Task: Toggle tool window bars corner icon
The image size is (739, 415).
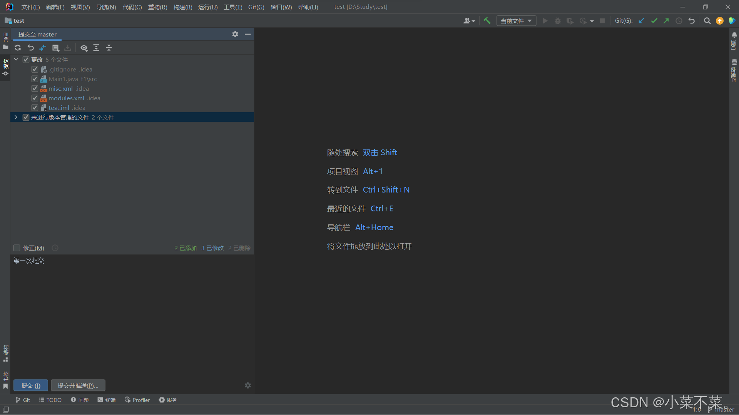Action: [x=6, y=410]
